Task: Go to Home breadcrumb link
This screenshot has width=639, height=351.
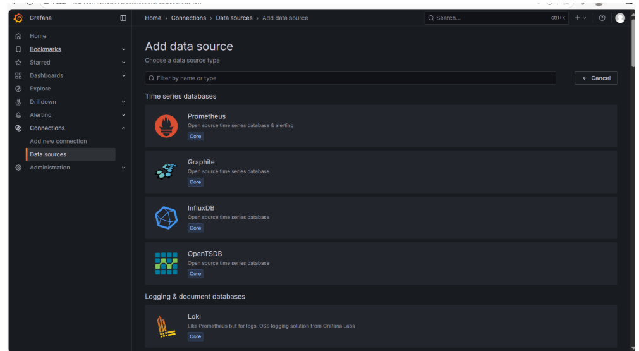Action: (x=153, y=18)
